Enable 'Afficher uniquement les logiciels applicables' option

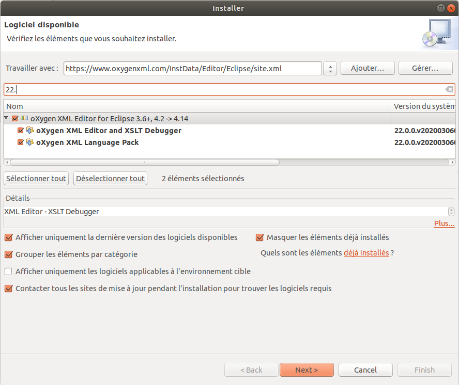point(9,271)
